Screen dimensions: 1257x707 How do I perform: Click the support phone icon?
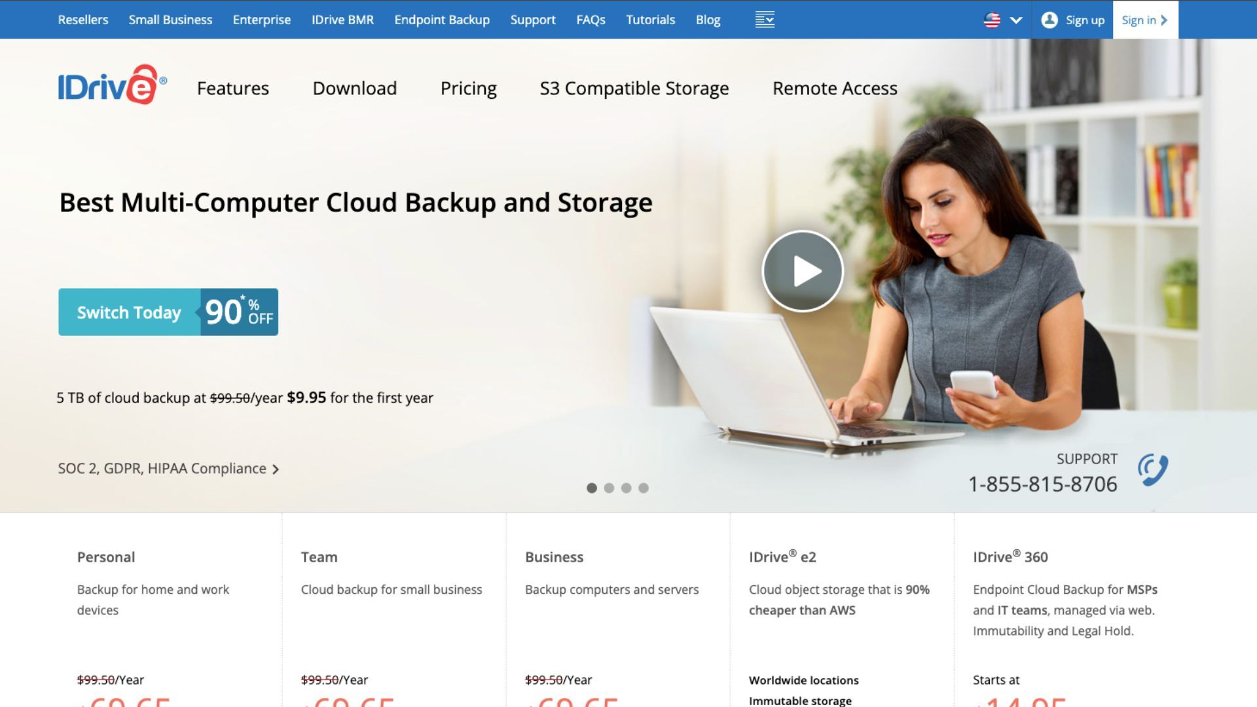pos(1153,470)
